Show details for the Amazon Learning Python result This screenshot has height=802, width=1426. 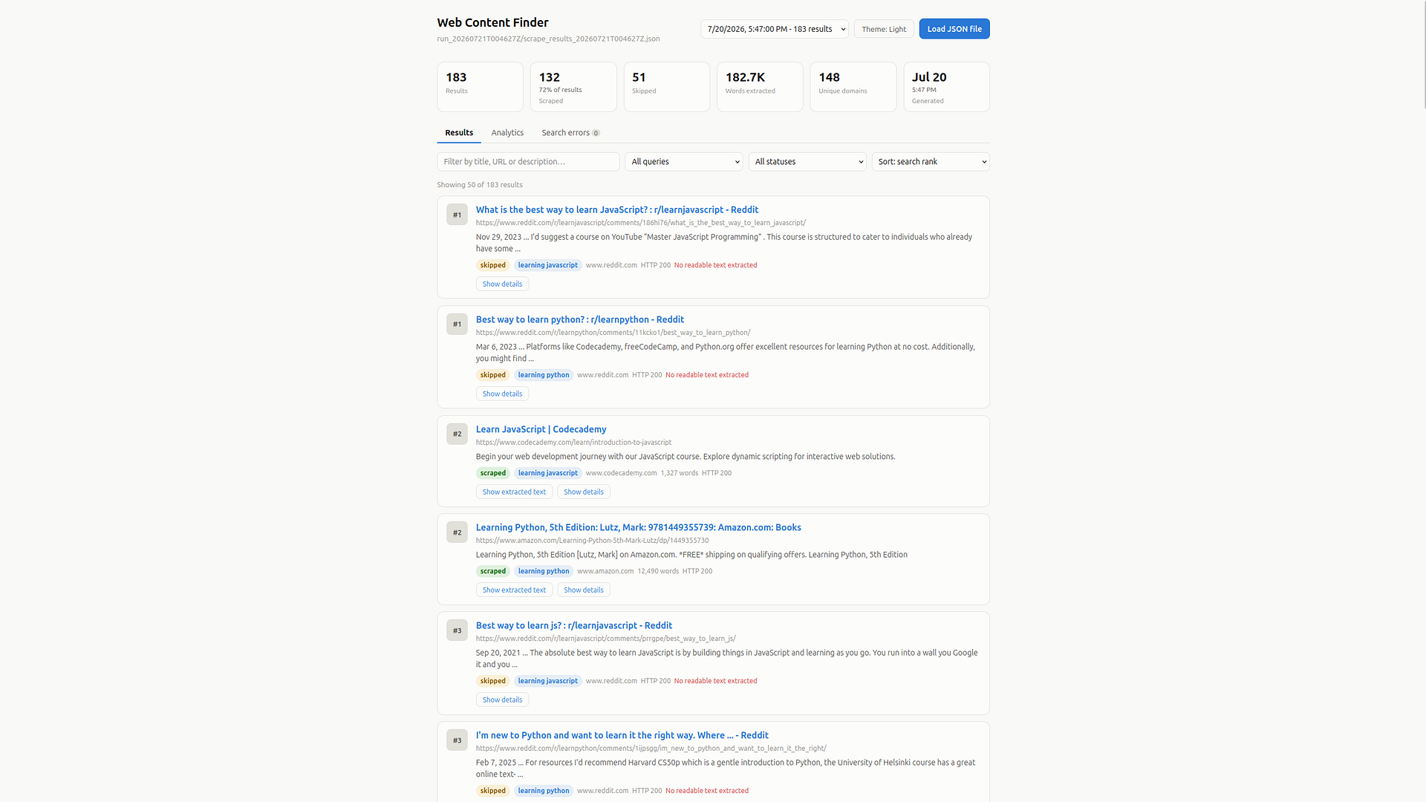(584, 590)
